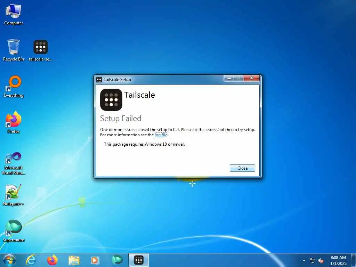The image size is (356, 267).
Task: Open the Windows Start menu orb
Action: click(9, 260)
